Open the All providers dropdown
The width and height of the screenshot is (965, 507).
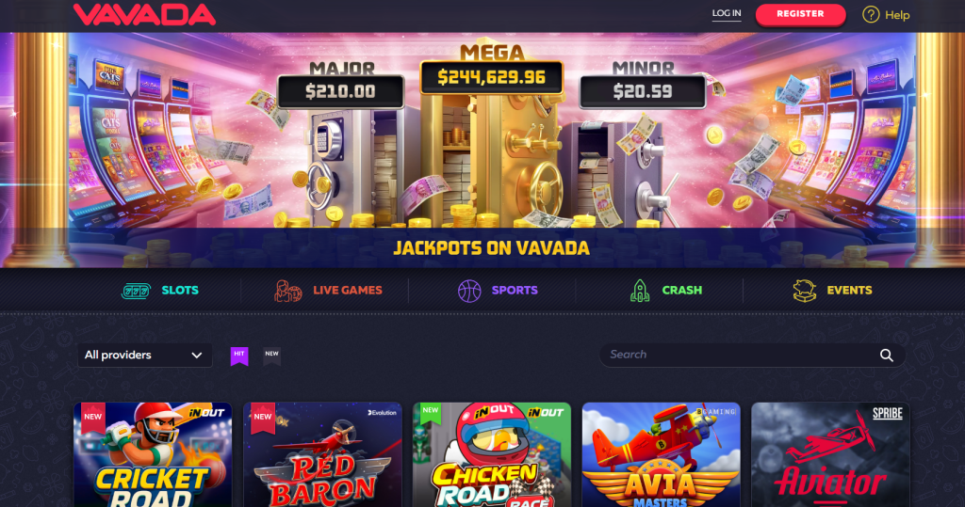click(x=144, y=356)
